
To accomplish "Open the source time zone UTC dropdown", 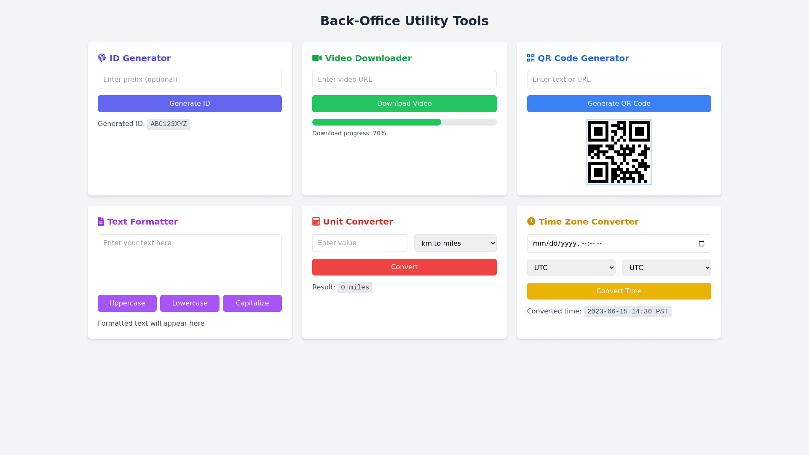I will pyautogui.click(x=571, y=268).
